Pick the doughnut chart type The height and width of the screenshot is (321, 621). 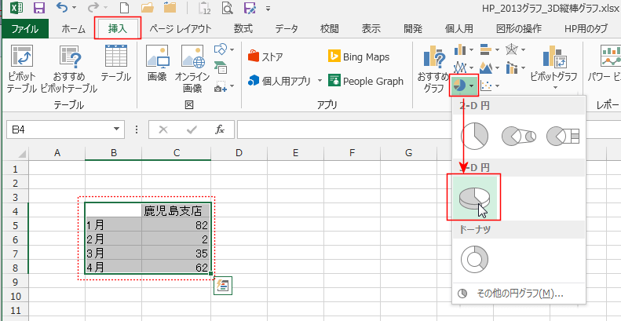coord(474,258)
